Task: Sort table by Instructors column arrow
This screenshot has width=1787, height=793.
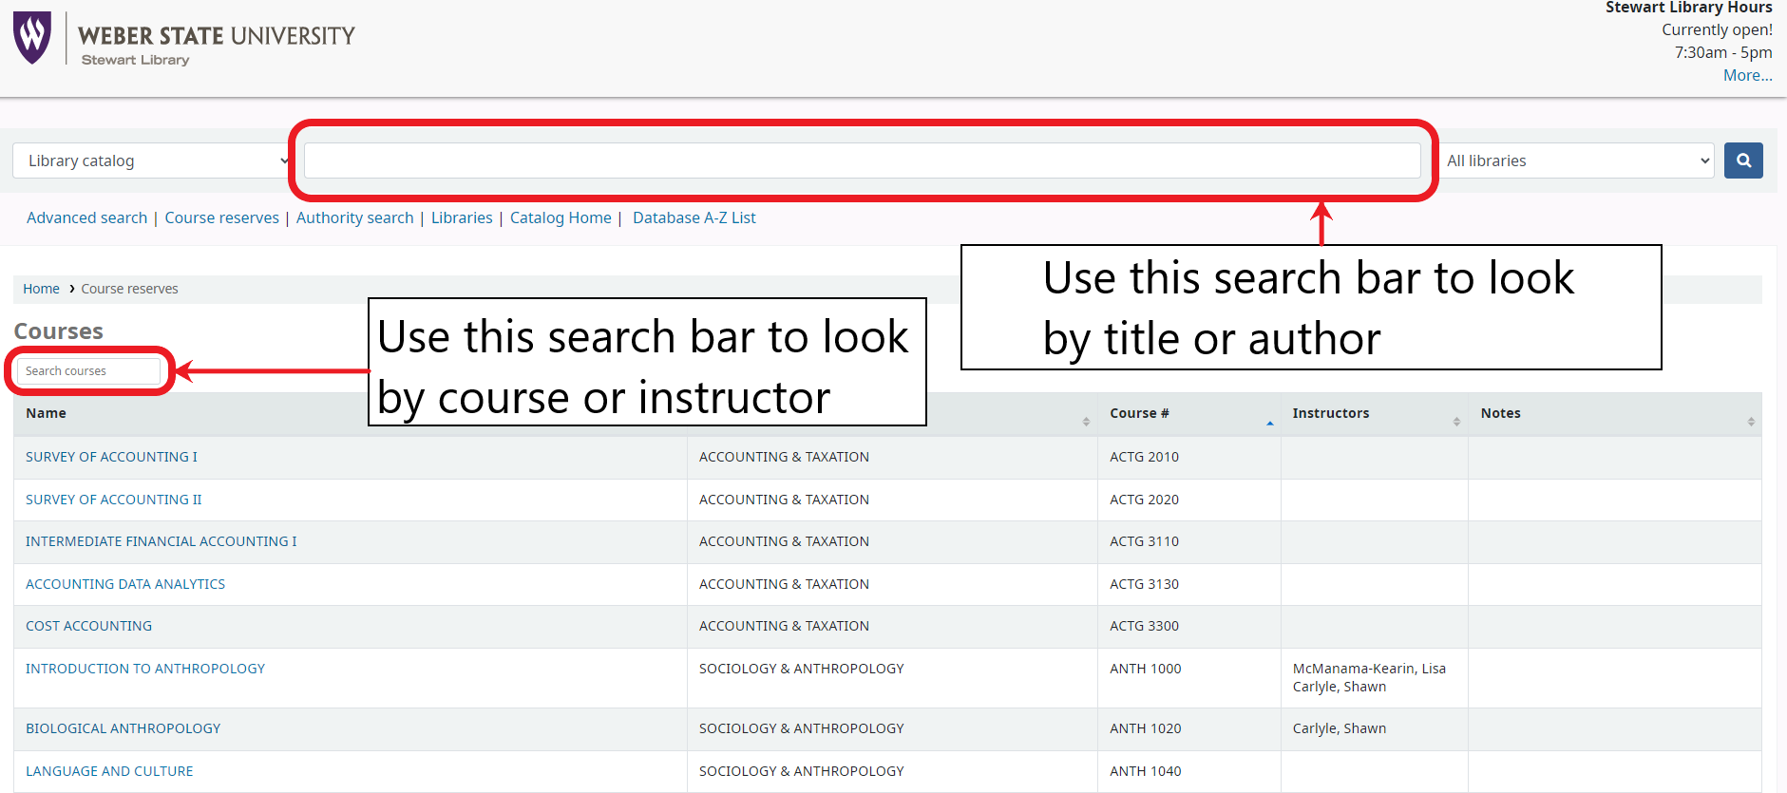Action: tap(1455, 422)
